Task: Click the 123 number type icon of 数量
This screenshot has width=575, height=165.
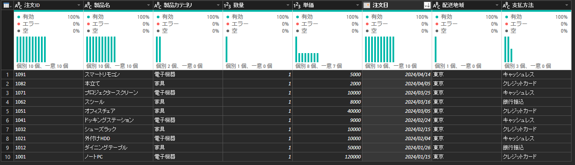Action: coord(227,5)
